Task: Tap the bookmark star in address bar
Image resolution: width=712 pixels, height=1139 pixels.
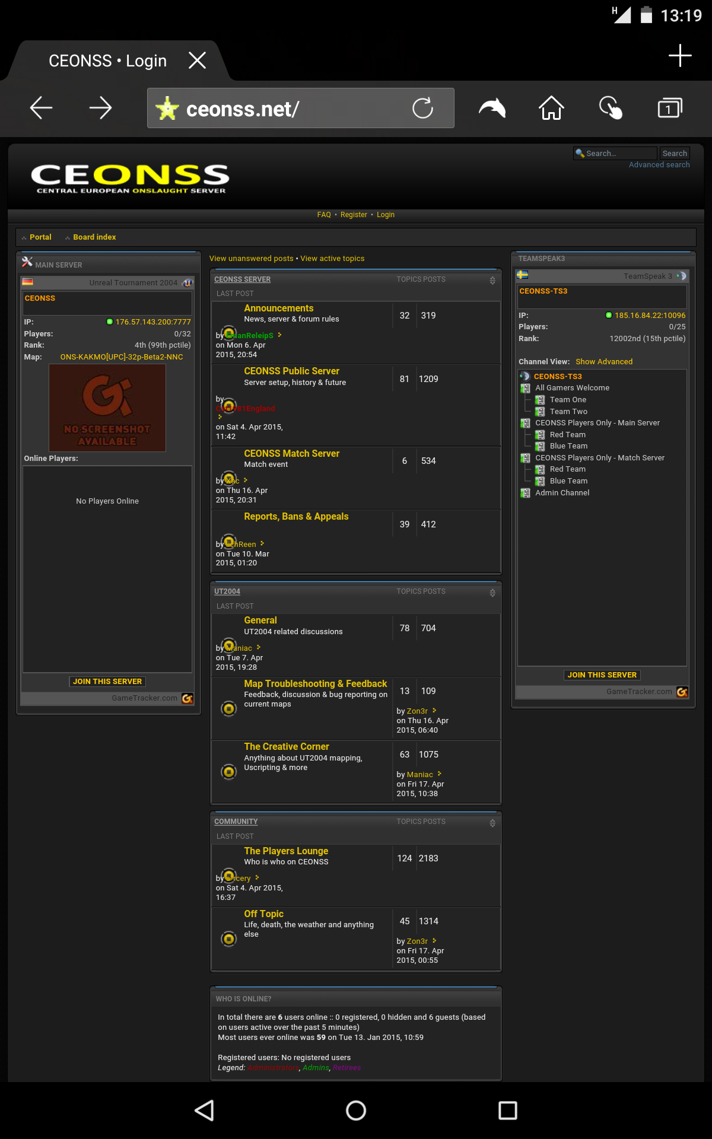Action: point(167,109)
